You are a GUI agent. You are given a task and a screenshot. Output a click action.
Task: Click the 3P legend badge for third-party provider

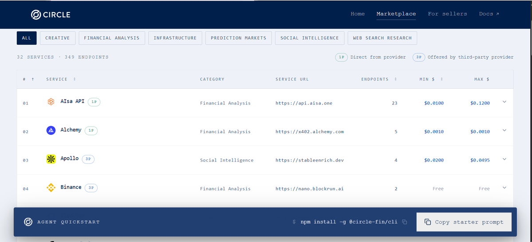click(419, 57)
